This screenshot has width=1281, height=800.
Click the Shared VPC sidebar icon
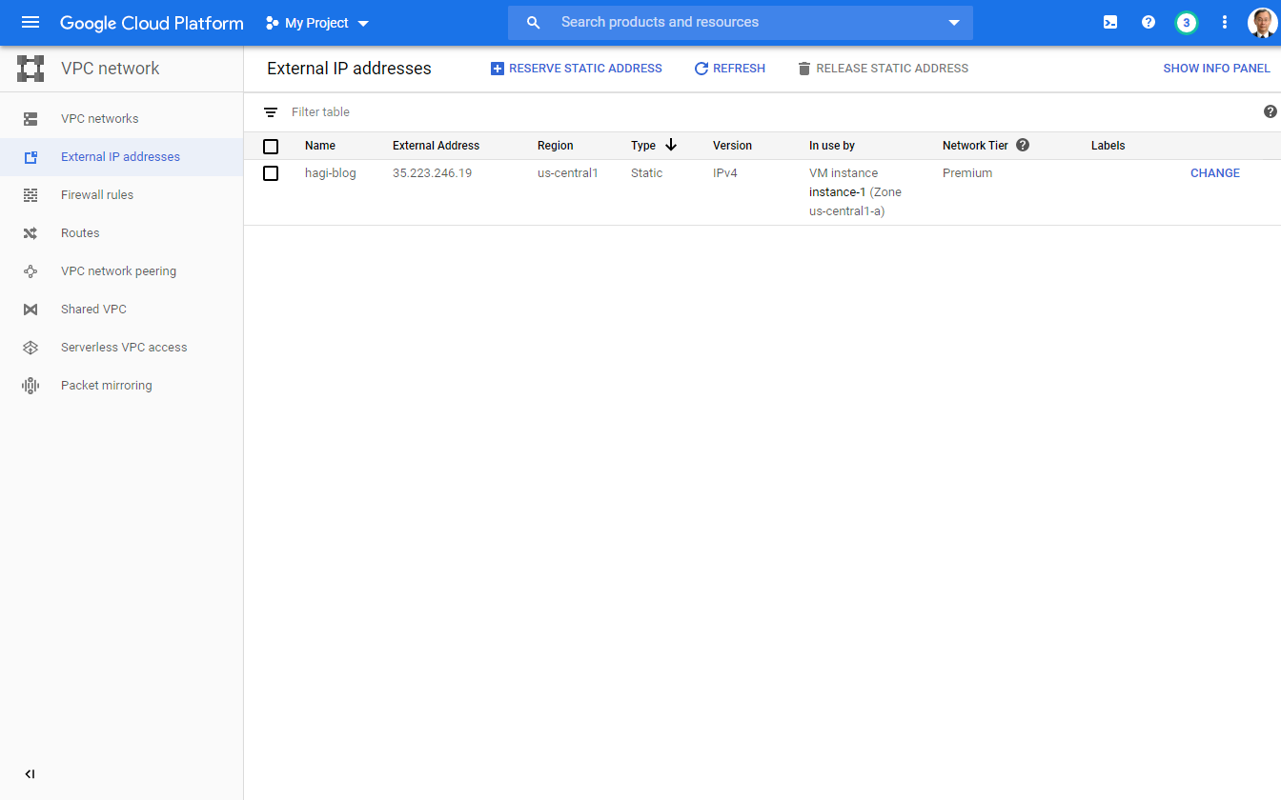point(30,310)
